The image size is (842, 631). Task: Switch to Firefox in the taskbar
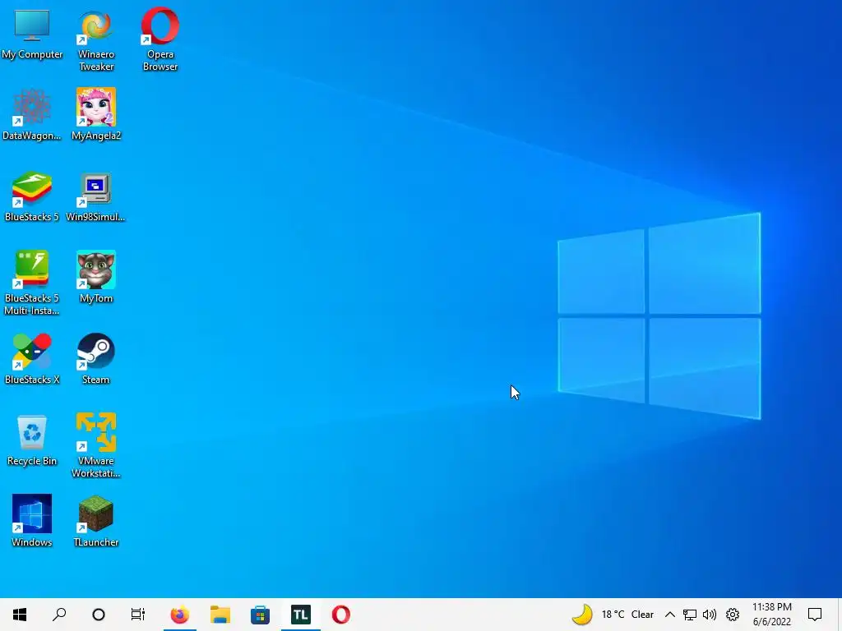coord(180,615)
